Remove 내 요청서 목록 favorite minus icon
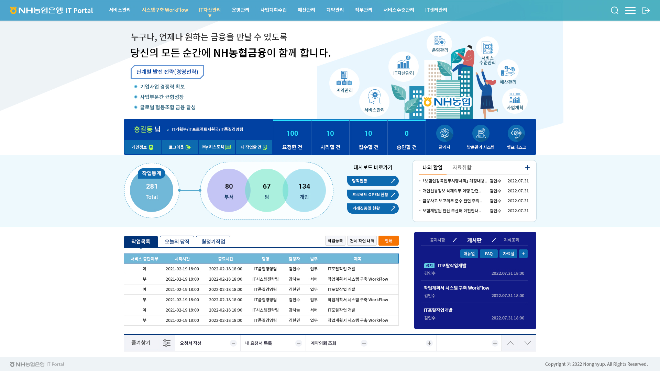The width and height of the screenshot is (660, 371). [x=299, y=343]
